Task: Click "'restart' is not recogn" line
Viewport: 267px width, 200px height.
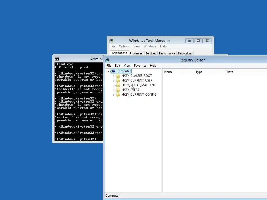Action: pos(78,117)
